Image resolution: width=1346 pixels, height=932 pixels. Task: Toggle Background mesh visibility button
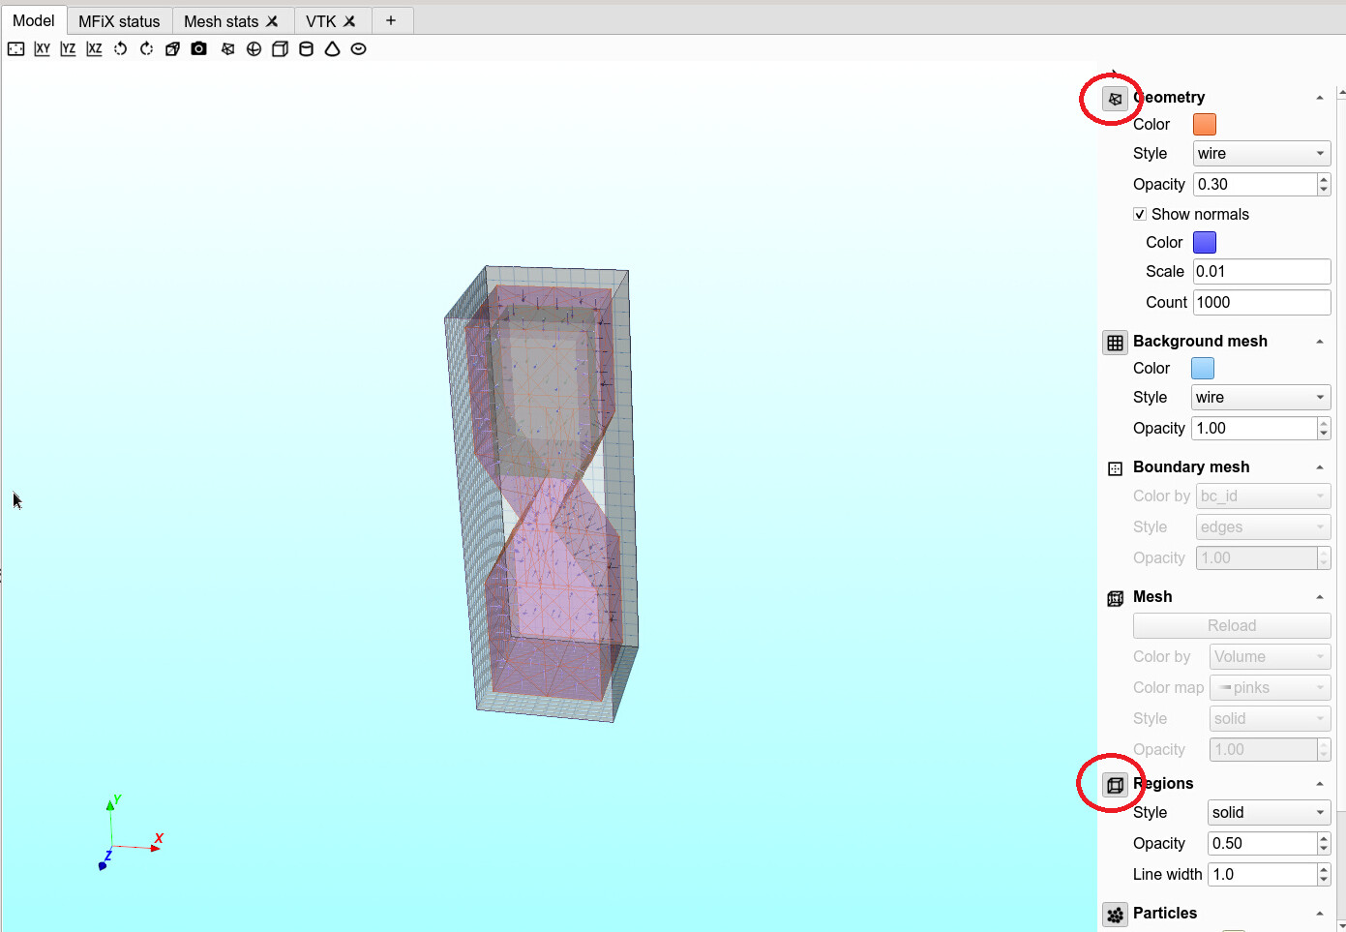pos(1115,343)
